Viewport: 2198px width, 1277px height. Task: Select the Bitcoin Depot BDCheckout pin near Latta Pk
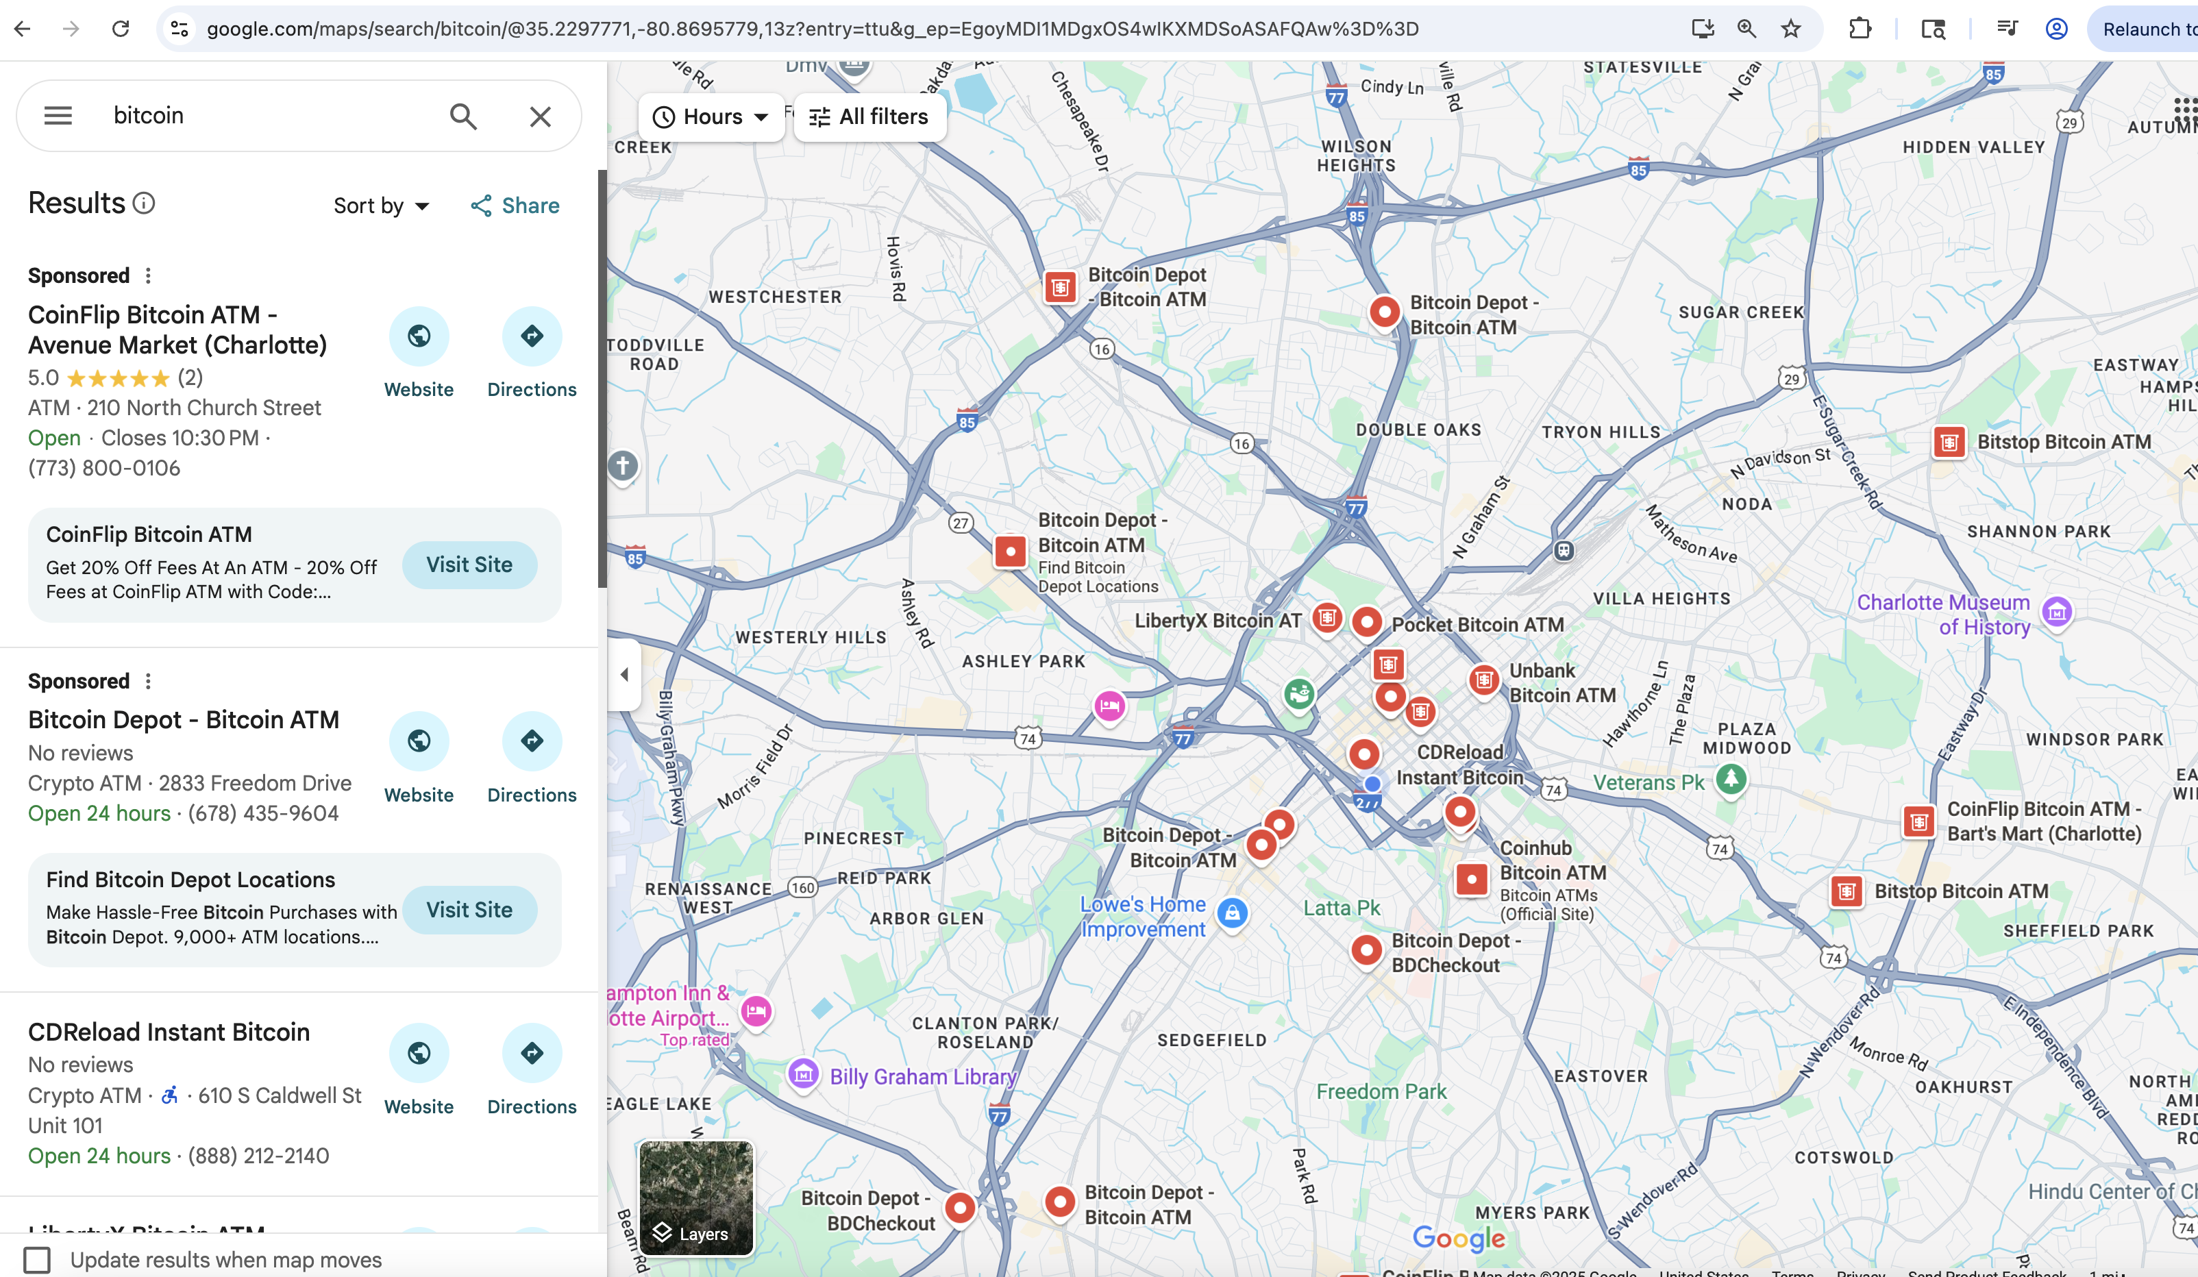(x=1367, y=950)
